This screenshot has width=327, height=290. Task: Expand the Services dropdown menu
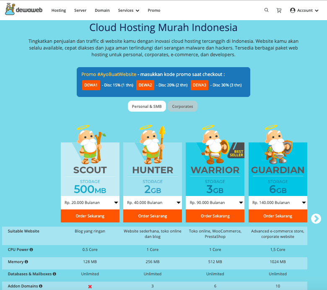128,10
